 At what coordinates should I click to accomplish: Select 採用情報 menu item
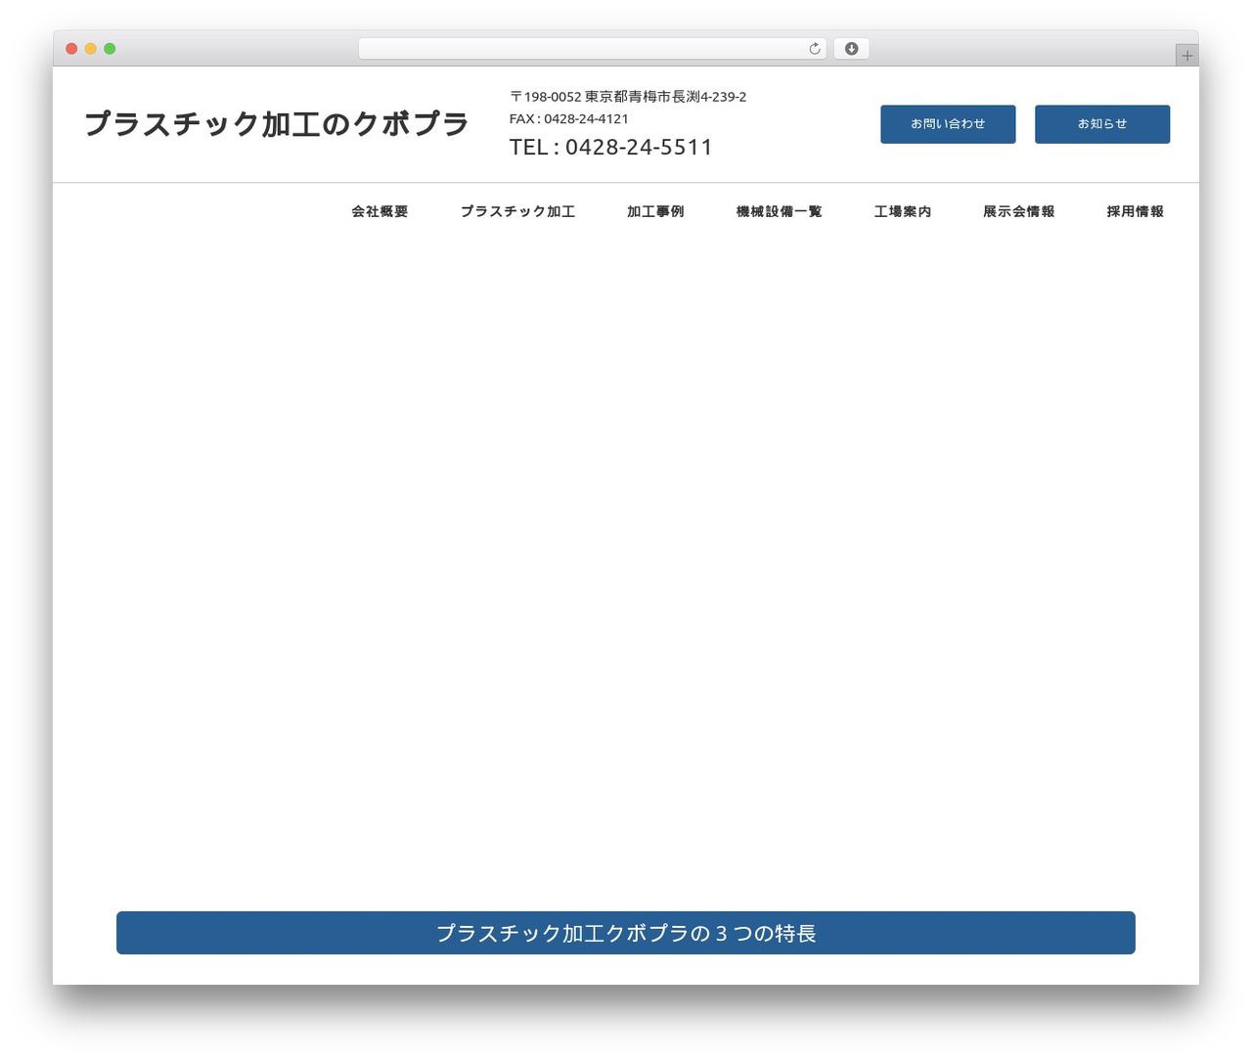1135,211
